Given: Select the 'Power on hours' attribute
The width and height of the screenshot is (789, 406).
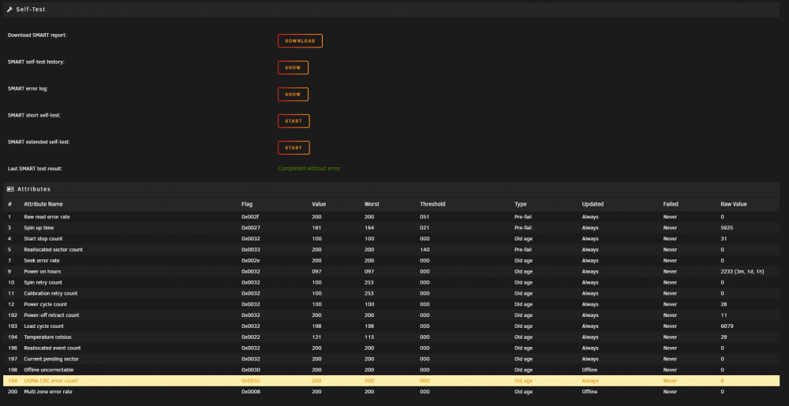Looking at the screenshot, I should click(x=391, y=271).
